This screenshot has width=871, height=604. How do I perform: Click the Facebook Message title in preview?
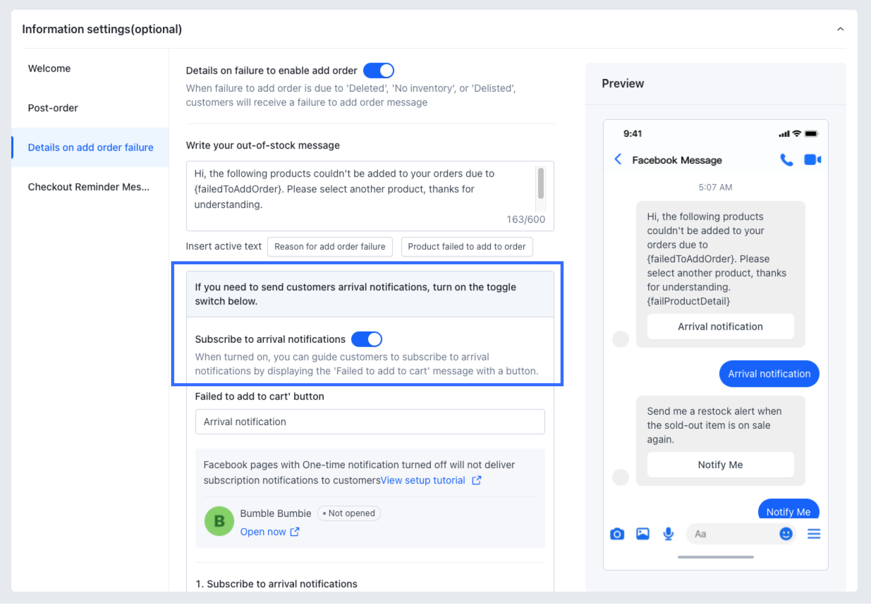pyautogui.click(x=677, y=160)
